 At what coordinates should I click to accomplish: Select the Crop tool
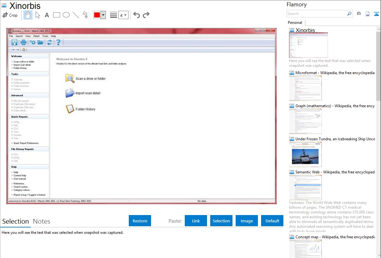click(x=10, y=15)
